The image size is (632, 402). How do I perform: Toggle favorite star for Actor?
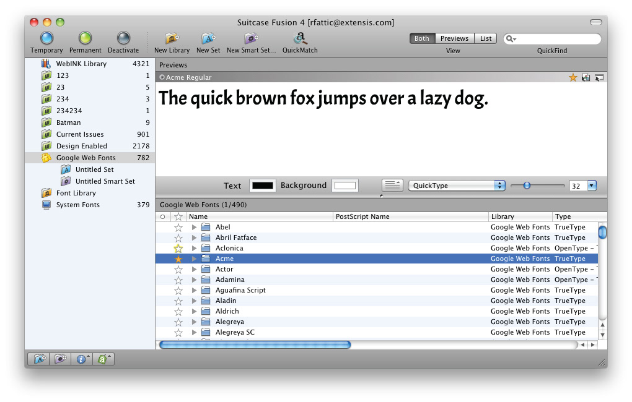pyautogui.click(x=178, y=269)
